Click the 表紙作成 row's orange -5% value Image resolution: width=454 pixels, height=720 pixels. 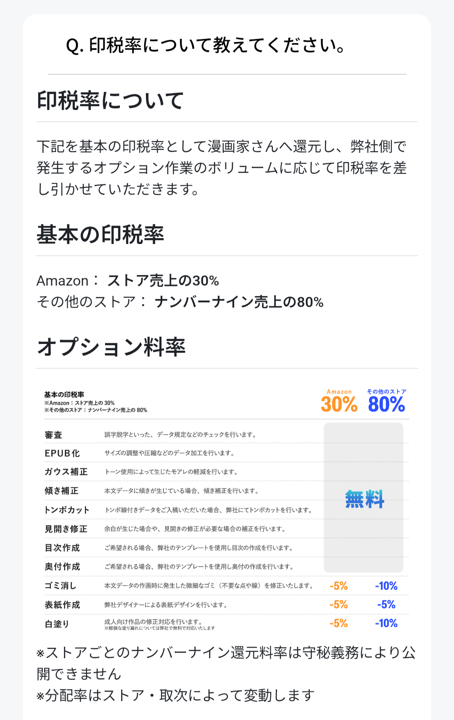coord(338,604)
